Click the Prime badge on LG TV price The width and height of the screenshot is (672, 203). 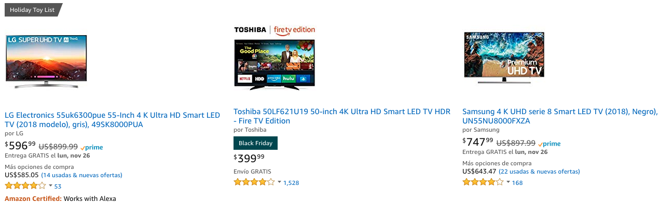pos(91,147)
